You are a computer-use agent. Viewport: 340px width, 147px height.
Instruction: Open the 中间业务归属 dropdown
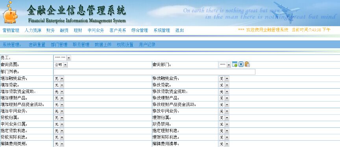tap(59, 124)
